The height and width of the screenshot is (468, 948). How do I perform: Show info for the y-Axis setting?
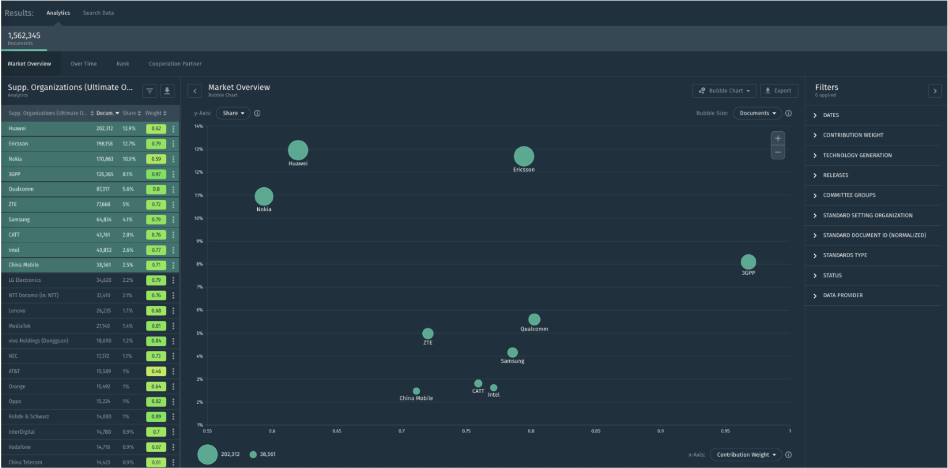click(x=257, y=113)
